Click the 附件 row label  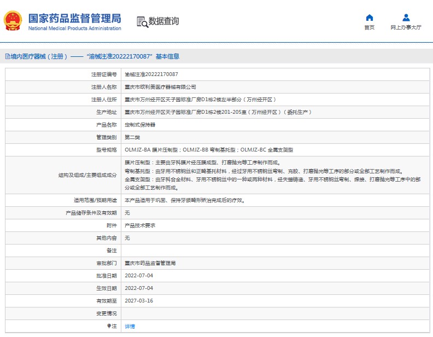[112, 225]
